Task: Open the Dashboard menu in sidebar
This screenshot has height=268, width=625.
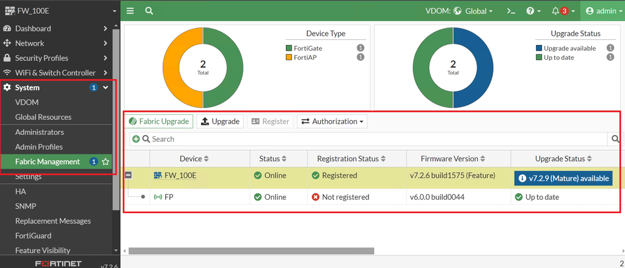Action: 33,29
